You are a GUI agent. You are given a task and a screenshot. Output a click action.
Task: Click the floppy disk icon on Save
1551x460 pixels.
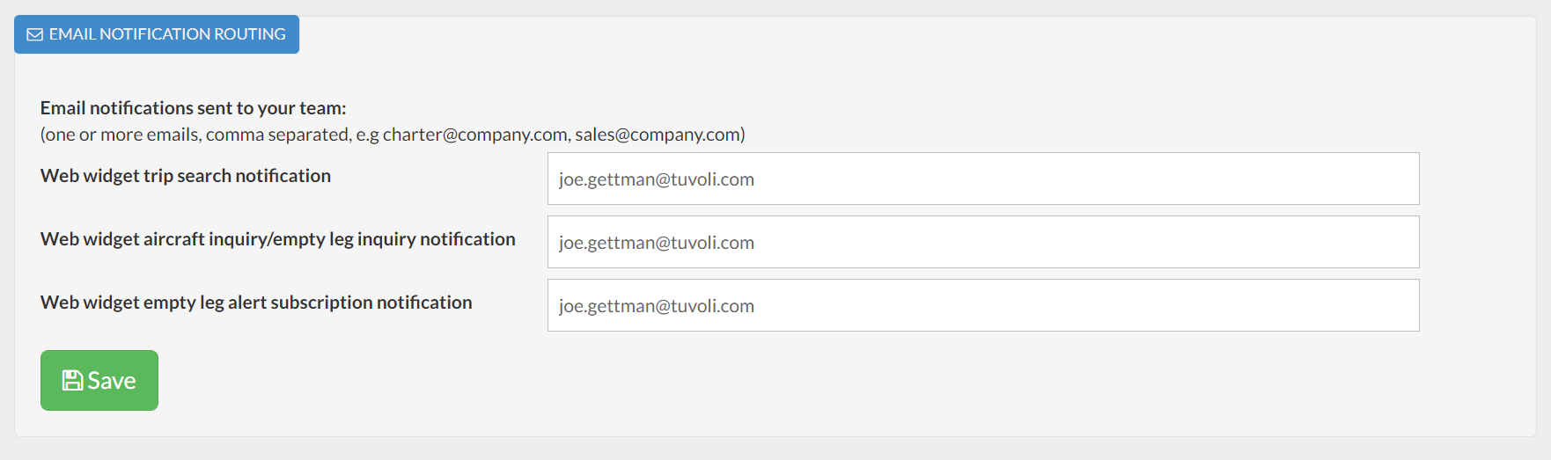tap(72, 380)
